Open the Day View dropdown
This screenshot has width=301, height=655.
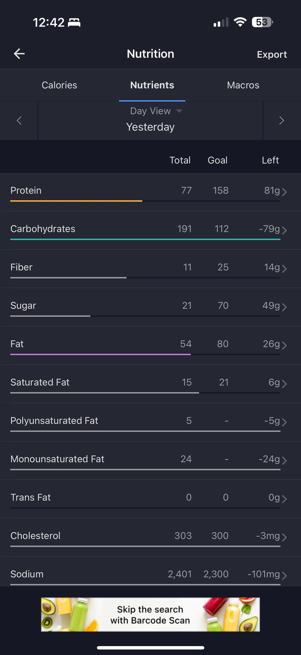point(156,111)
